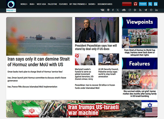Open the play-circle video channel icon
The width and height of the screenshot is (164, 119).
[x=135, y=10]
